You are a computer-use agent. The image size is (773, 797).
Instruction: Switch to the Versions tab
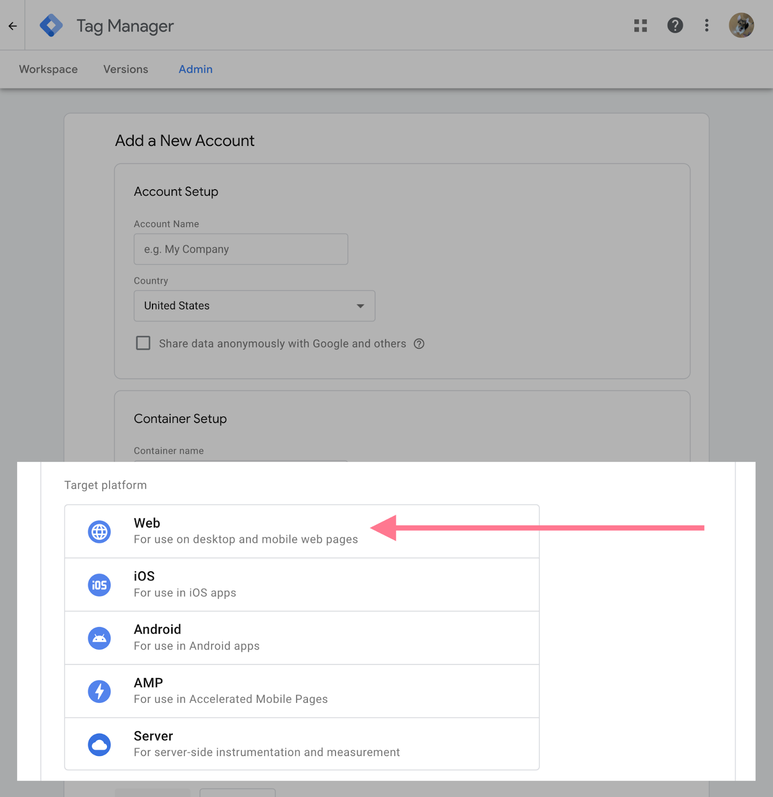click(x=126, y=69)
